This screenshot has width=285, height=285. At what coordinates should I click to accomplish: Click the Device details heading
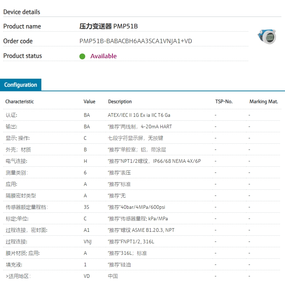[x=22, y=12]
